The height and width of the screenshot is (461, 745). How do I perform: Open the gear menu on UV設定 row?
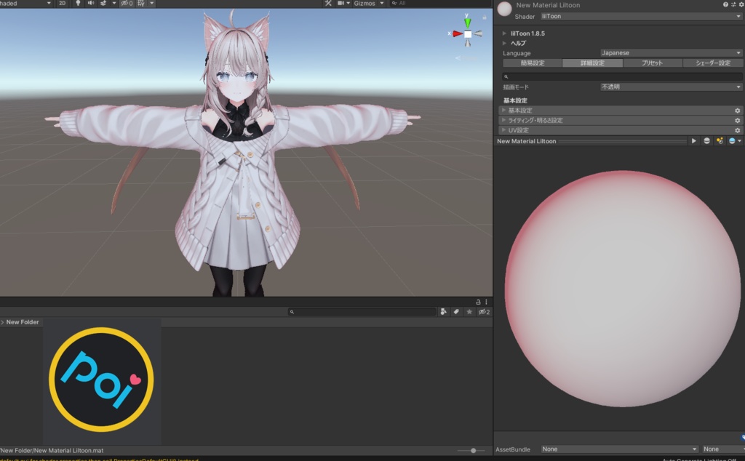738,131
